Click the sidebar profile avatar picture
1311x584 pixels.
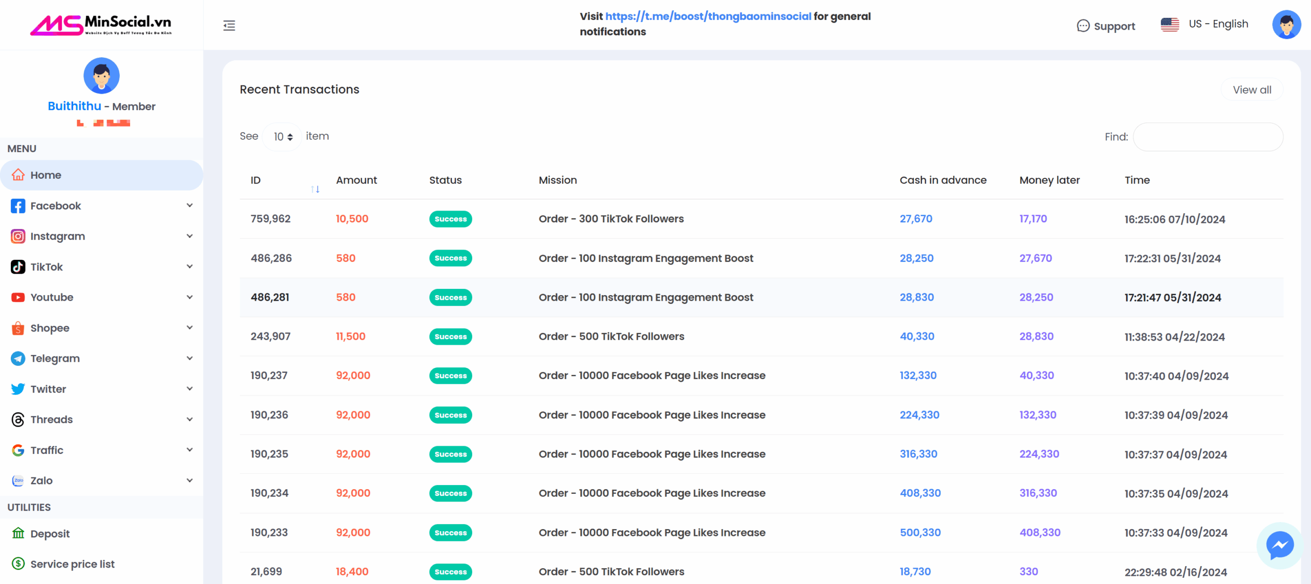[101, 75]
